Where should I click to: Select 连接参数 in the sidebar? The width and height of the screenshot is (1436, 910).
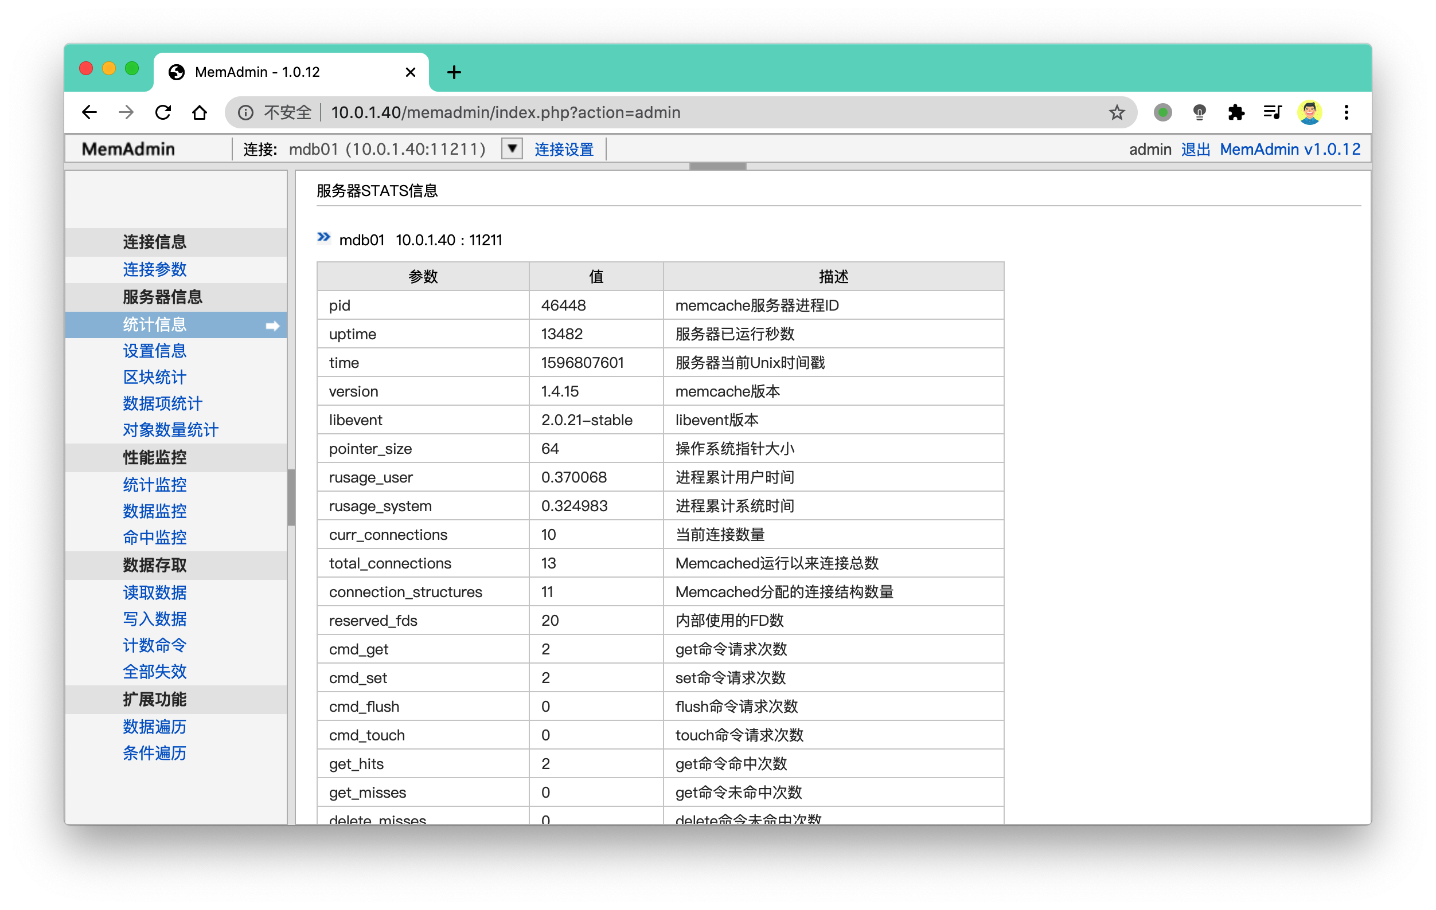pos(154,269)
